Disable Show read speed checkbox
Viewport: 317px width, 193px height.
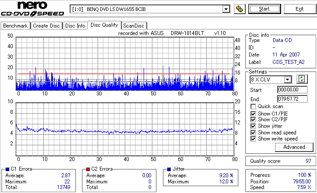253,133
